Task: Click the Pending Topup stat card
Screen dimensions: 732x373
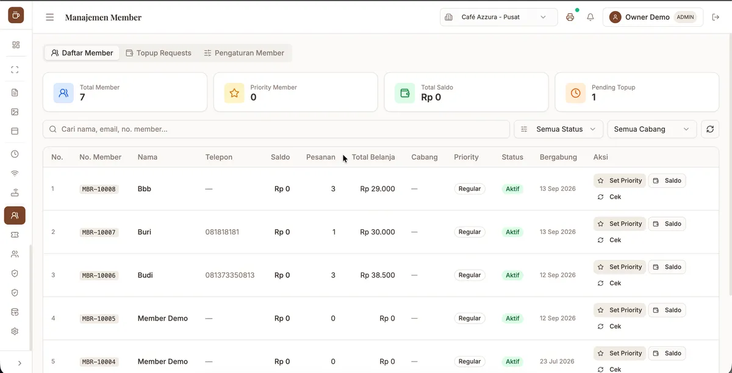Action: tap(637, 92)
